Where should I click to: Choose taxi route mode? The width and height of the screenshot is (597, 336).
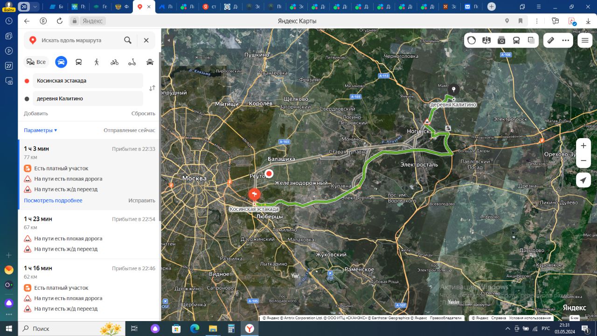coord(150,62)
